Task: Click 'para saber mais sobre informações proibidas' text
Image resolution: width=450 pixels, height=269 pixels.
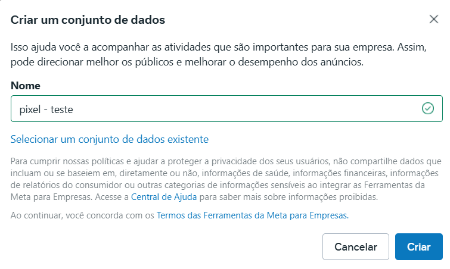Action: coord(288,197)
